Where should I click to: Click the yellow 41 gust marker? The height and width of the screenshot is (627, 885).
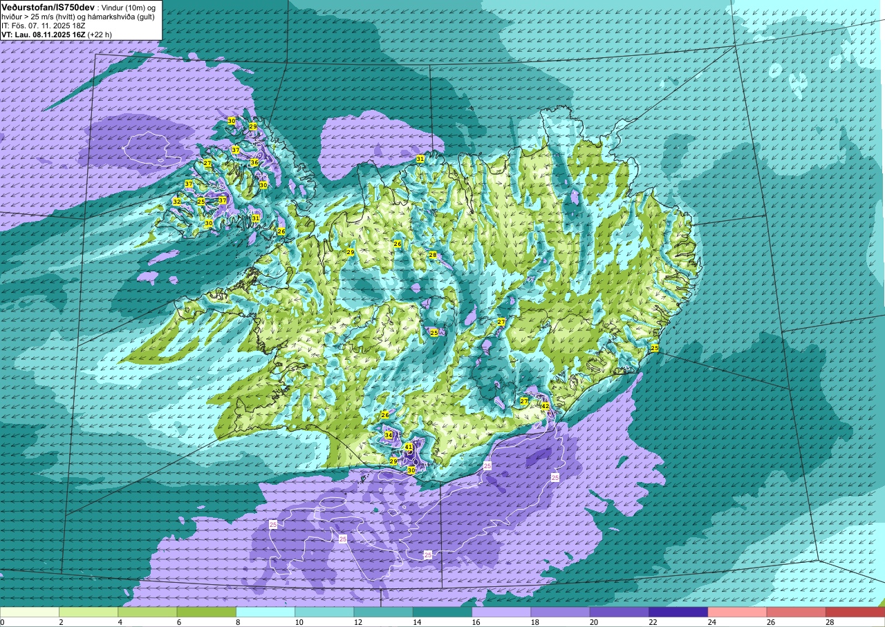409,447
